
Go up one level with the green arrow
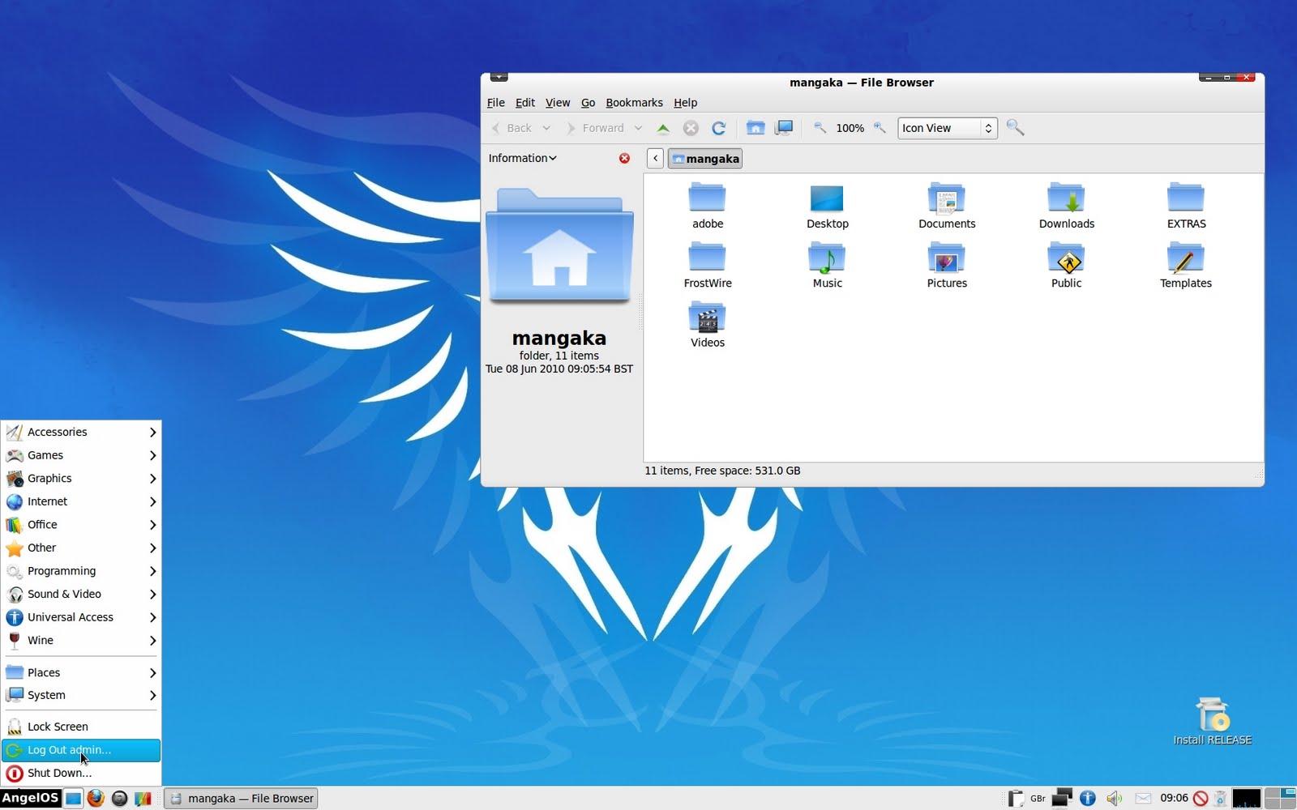663,128
